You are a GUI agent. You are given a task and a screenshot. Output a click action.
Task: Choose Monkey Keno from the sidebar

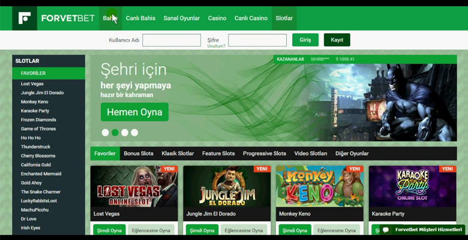click(x=34, y=102)
